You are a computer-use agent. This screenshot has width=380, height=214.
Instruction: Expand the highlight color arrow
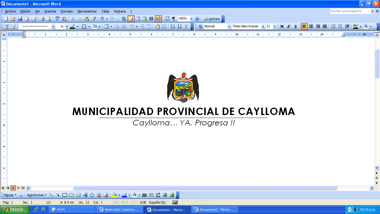point(360,26)
